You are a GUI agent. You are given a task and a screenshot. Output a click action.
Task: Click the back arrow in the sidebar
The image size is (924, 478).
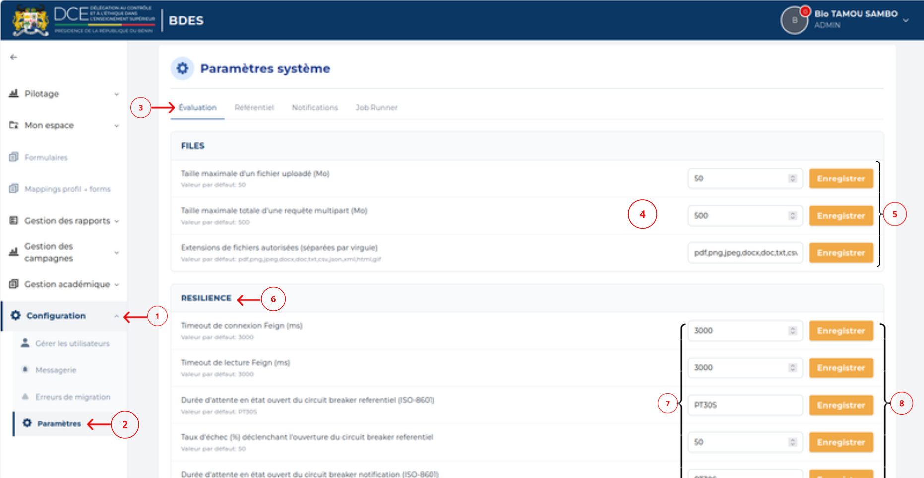14,57
